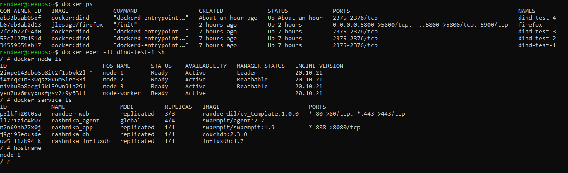The width and height of the screenshot is (568, 173).
Task: Click the "global" mode value
Action: point(130,121)
